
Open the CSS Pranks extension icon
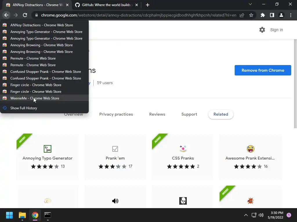(183, 149)
